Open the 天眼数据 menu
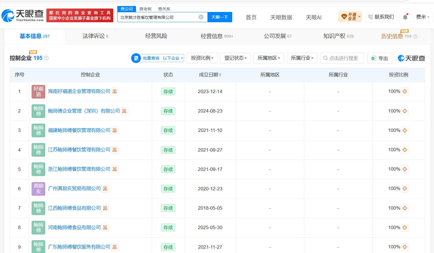The image size is (434, 253). [281, 17]
